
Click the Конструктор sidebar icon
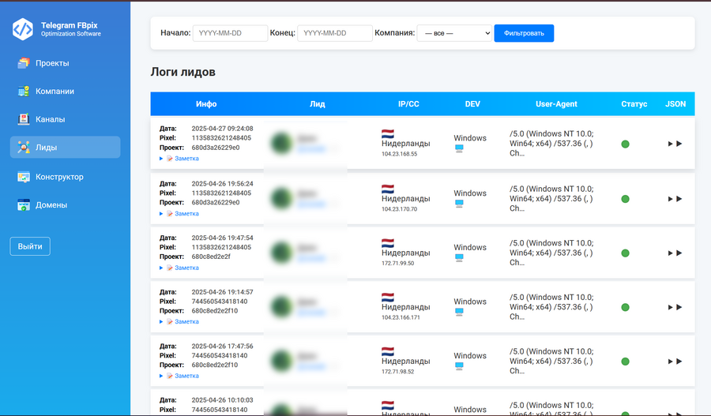coord(23,177)
